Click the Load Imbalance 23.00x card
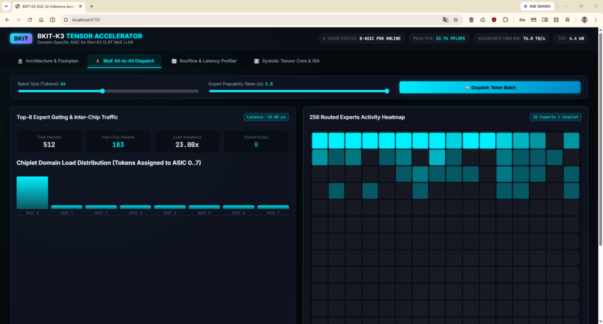 [x=187, y=141]
